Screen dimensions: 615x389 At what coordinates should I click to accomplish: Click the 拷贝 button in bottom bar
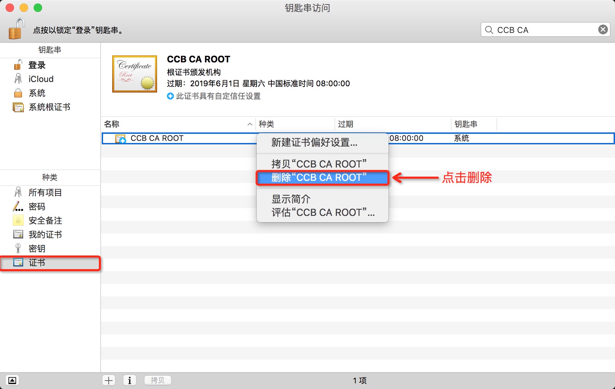[x=157, y=380]
